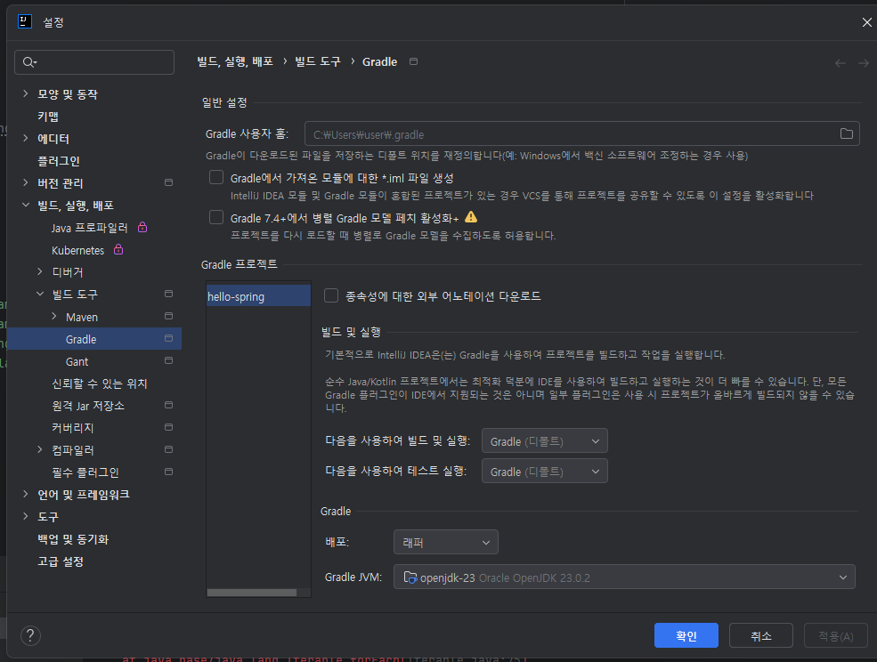Click the folder browse icon for Gradle user home

tap(846, 133)
